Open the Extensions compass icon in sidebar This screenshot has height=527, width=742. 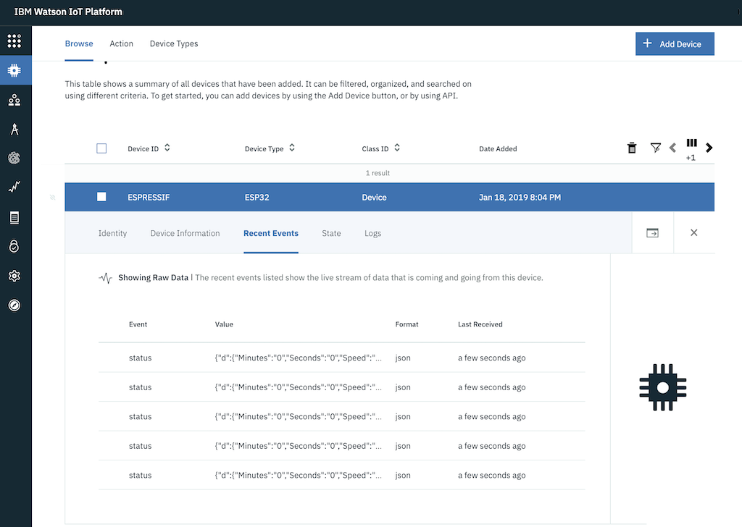click(14, 305)
